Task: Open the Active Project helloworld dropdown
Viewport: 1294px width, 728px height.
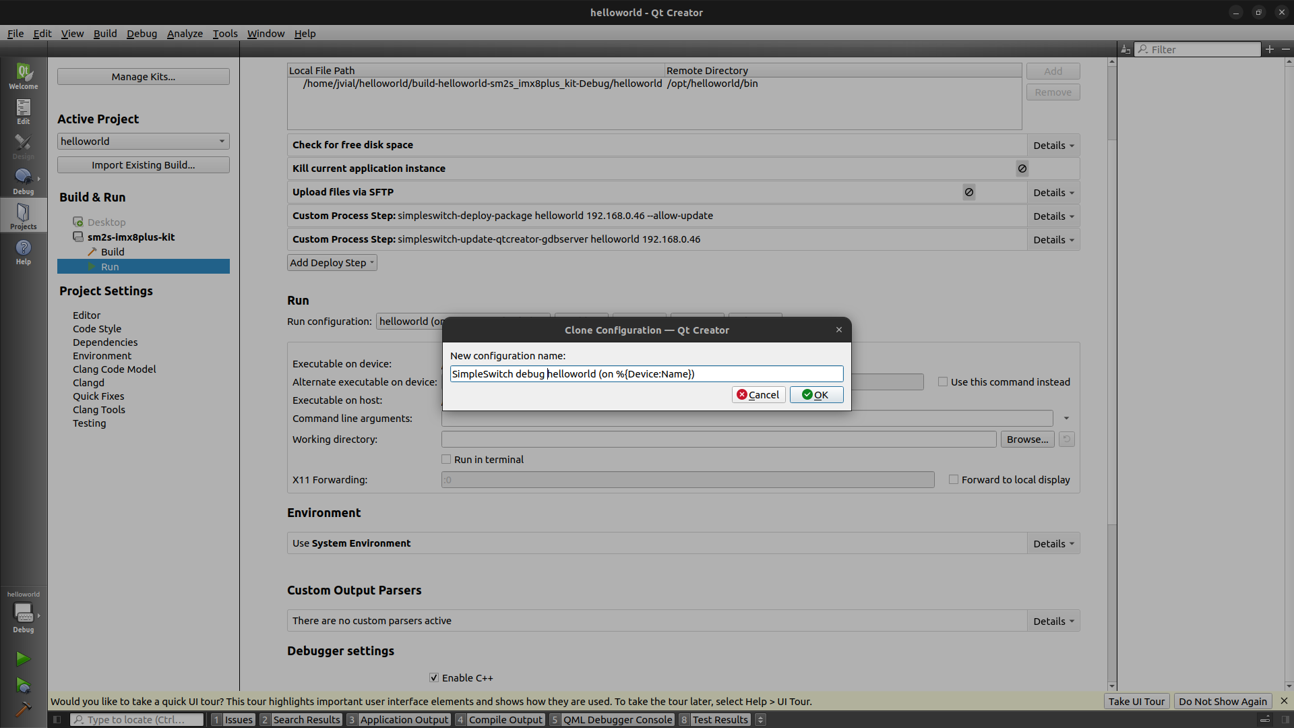Action: click(x=143, y=141)
